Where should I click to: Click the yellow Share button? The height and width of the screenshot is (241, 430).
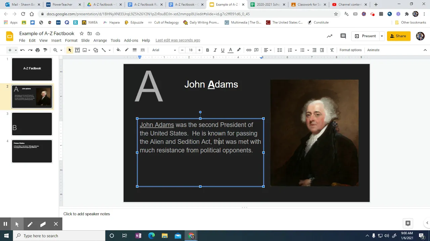click(399, 36)
